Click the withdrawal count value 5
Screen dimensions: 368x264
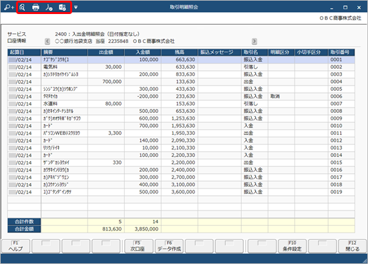106,222
